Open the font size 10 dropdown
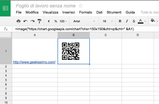This screenshot has width=159, height=104. pos(108,21)
